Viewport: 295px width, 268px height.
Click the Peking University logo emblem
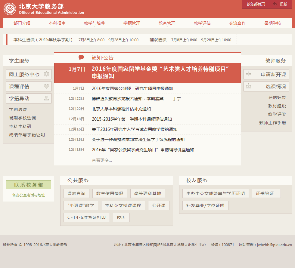click(10, 9)
